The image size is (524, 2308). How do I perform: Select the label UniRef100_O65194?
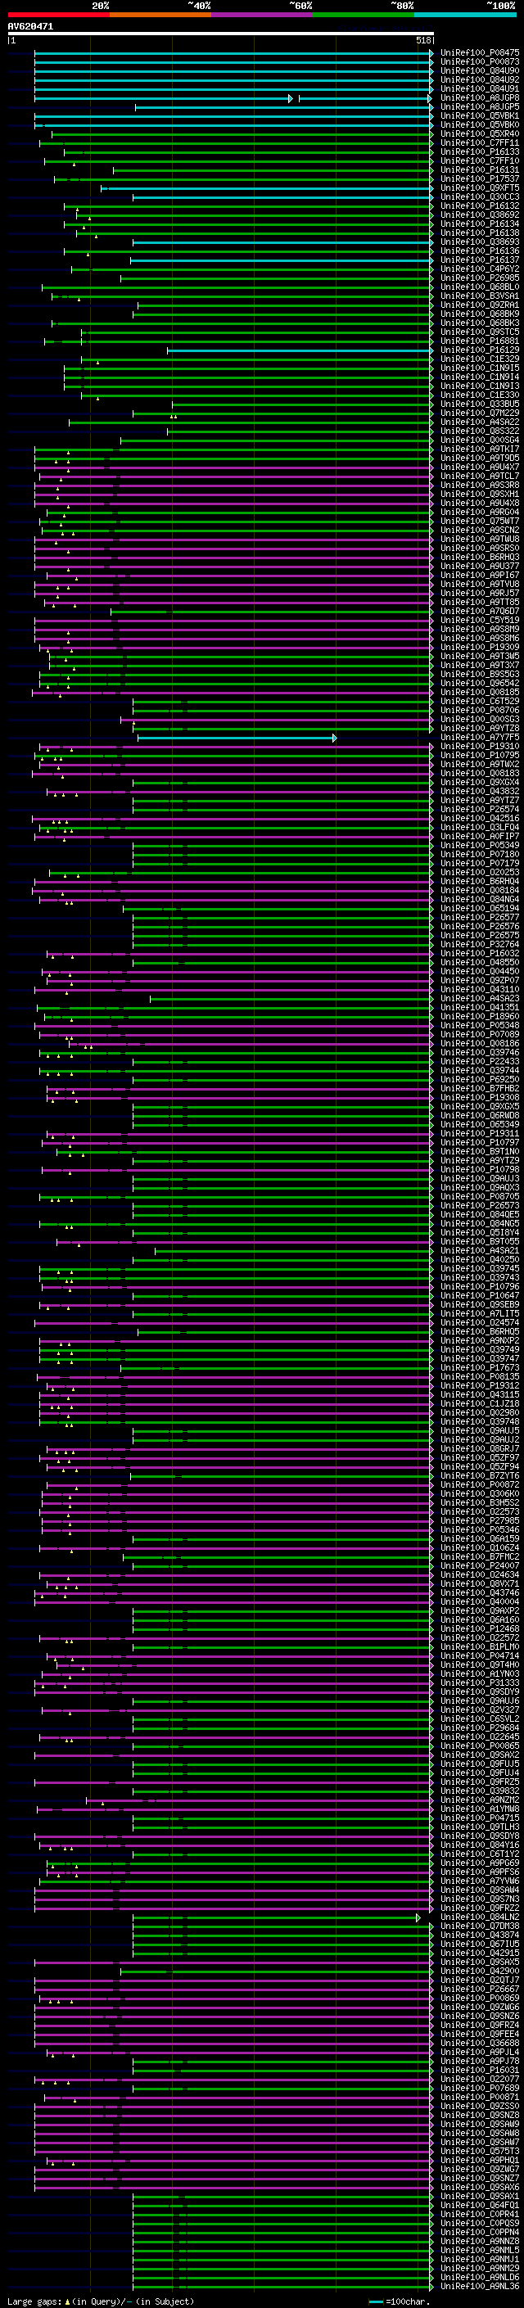[x=480, y=909]
